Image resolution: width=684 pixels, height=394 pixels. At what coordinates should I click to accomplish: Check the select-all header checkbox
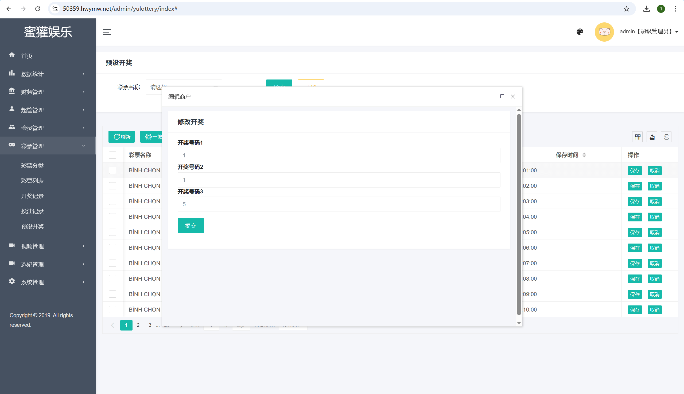(x=112, y=155)
